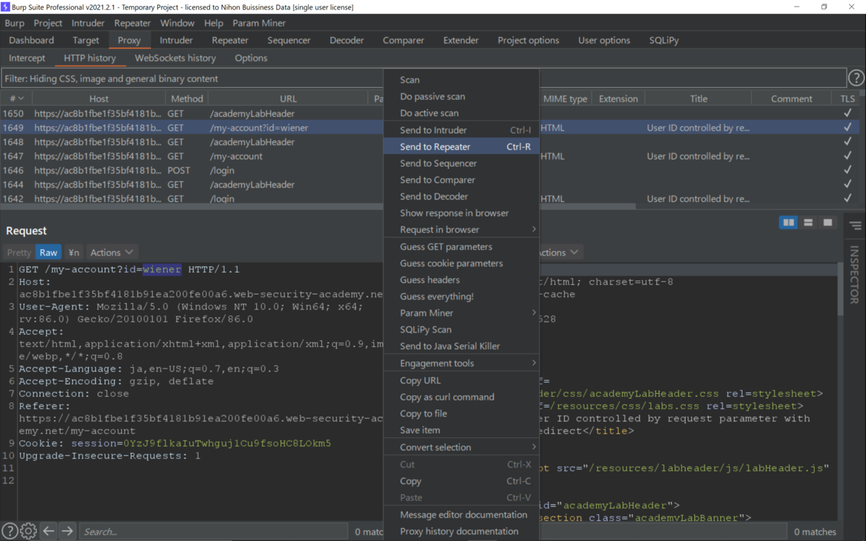Screen dimensions: 866x541
Task: Switch the request view to Pretty
Action: coord(17,252)
